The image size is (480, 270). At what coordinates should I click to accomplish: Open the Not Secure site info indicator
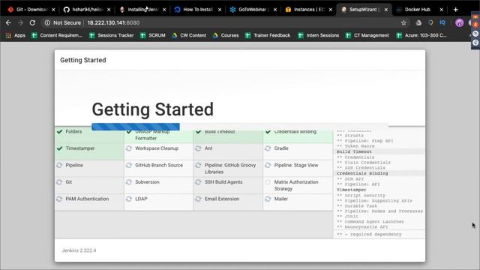[63, 22]
